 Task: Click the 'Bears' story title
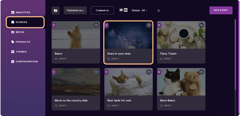coord(58,54)
